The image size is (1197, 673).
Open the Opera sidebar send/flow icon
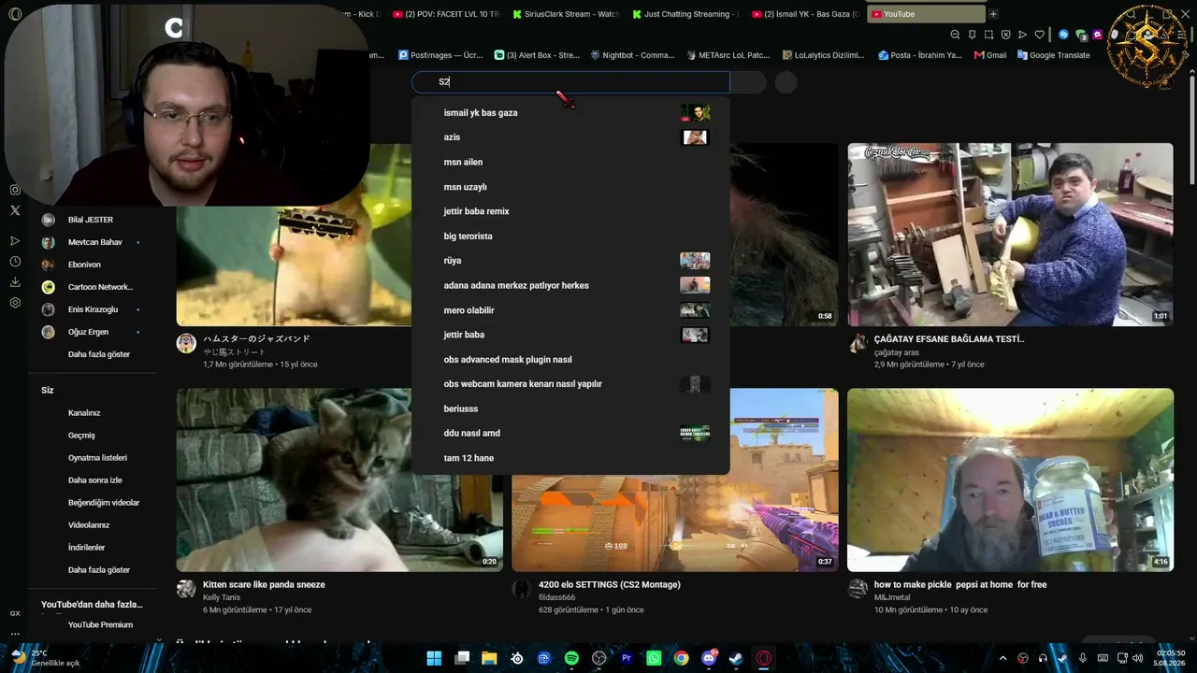tap(15, 241)
